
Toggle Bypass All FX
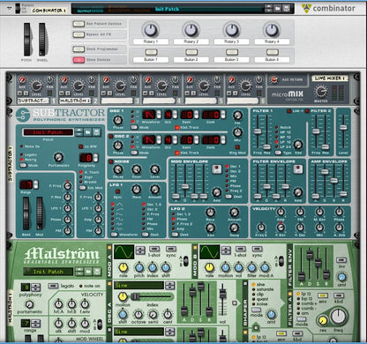point(79,34)
